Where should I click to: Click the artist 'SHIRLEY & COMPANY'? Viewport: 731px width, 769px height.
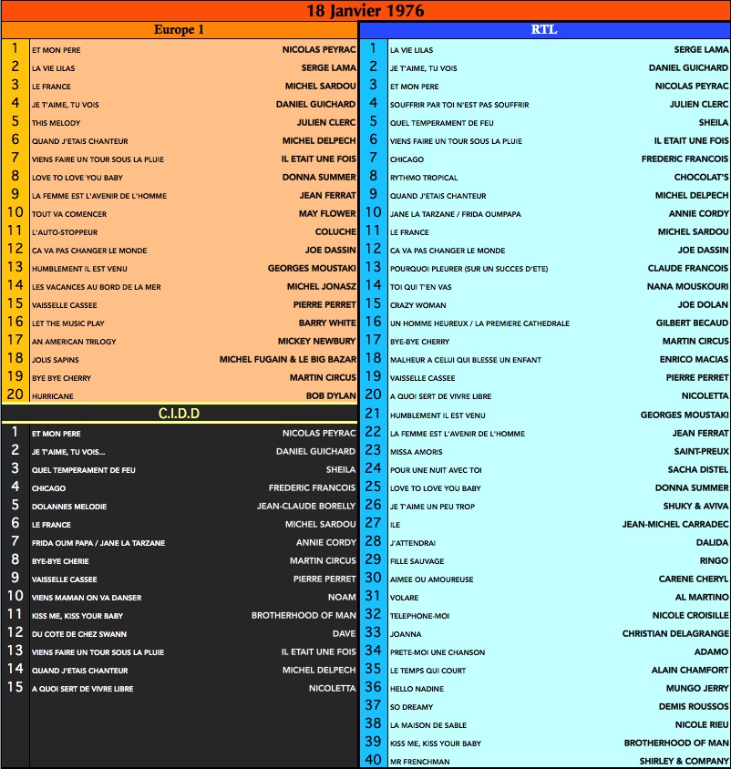click(684, 761)
